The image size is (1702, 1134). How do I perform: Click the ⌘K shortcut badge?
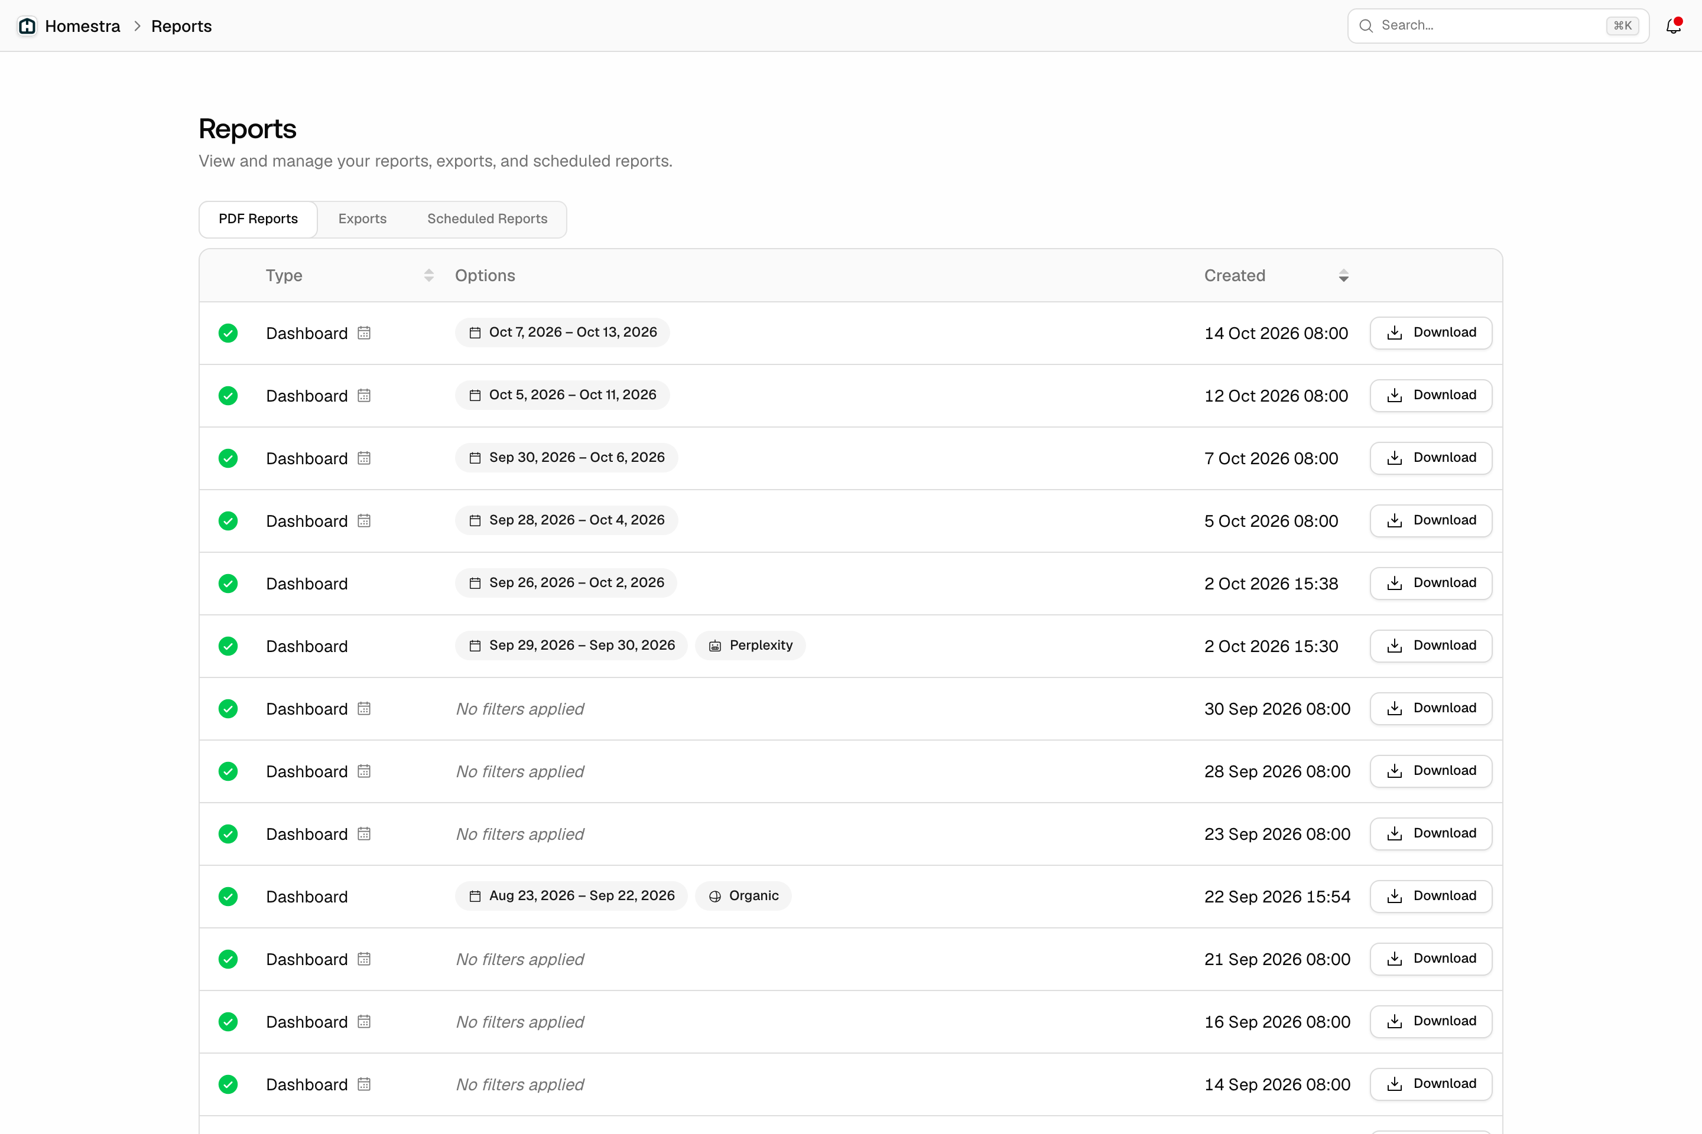[1622, 26]
